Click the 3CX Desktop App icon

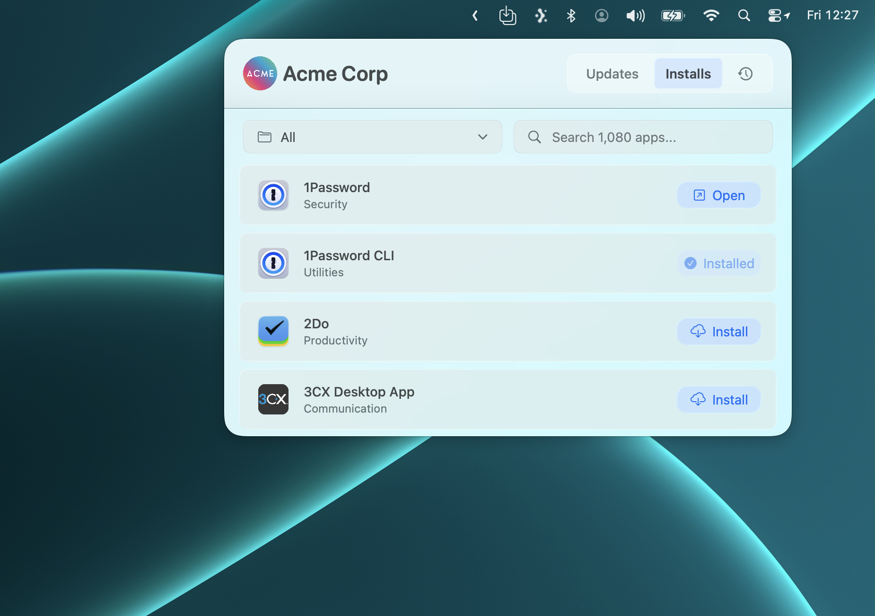[x=273, y=399]
